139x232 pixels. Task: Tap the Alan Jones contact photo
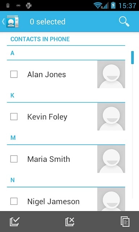[x=111, y=74]
